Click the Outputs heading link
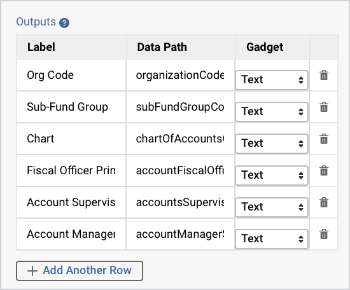Viewport: 350px width, 290px height. [x=36, y=22]
